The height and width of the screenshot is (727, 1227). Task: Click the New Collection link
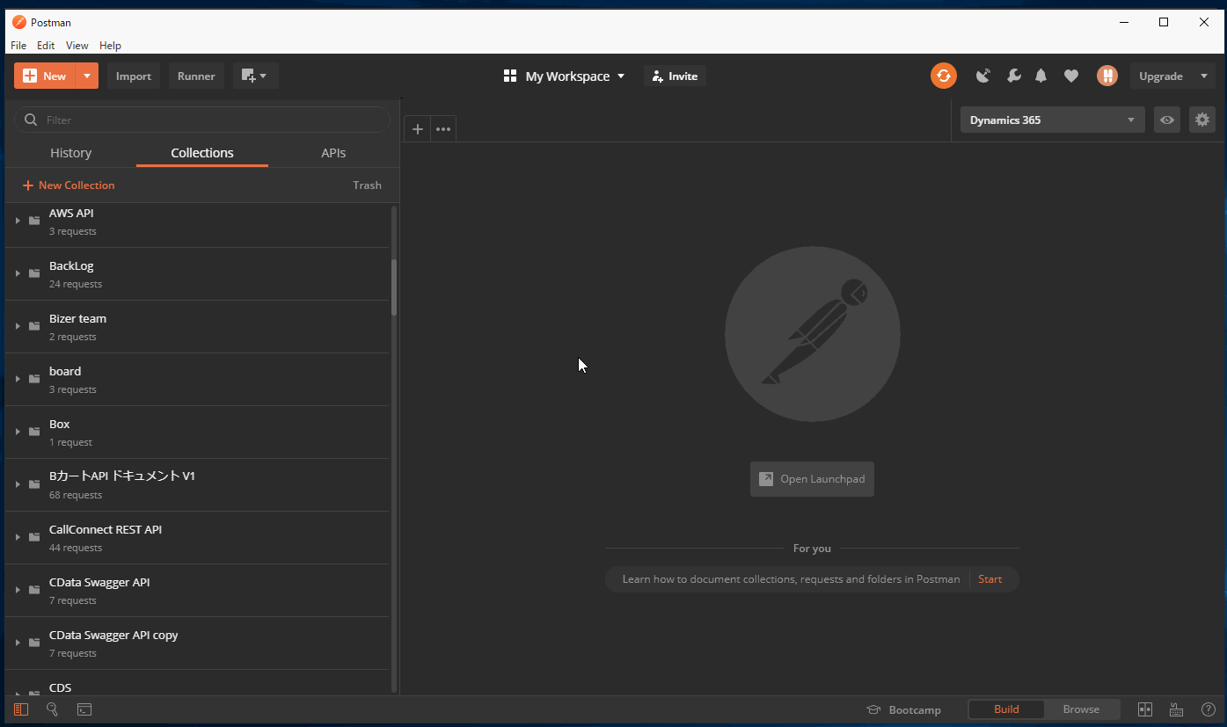(69, 185)
